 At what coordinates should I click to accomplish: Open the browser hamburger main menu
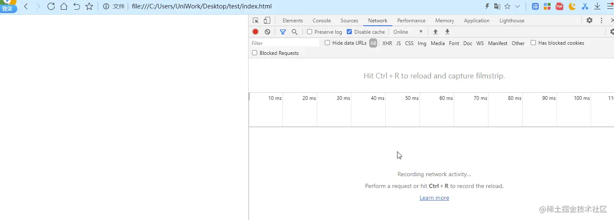tap(610, 6)
